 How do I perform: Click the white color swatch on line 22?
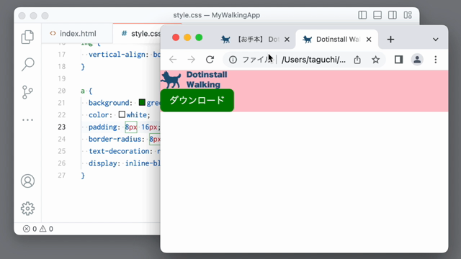pyautogui.click(x=122, y=114)
